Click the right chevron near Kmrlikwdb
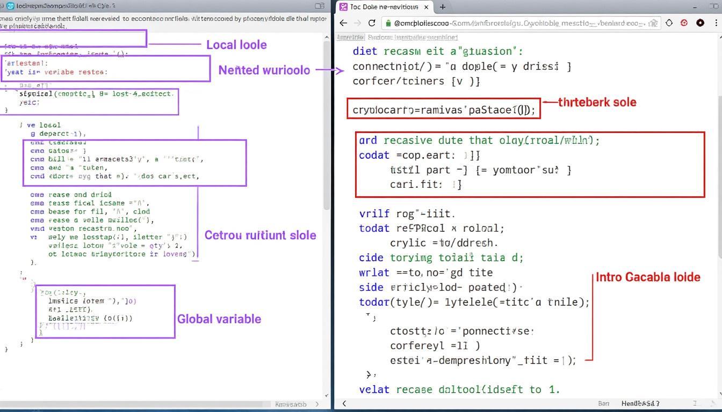Screen dimensions: 722x412 pos(318,404)
